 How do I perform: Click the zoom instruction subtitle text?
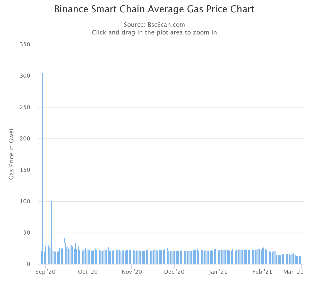(154, 32)
